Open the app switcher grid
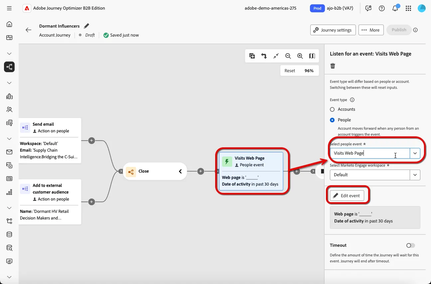Screen dimensions: 431x284 (x=408, y=8)
